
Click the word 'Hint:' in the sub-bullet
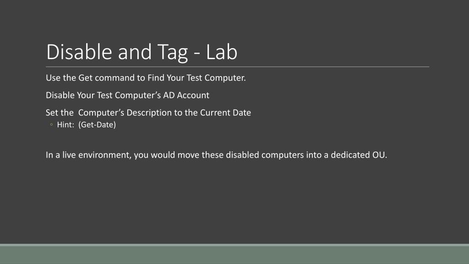(65, 125)
